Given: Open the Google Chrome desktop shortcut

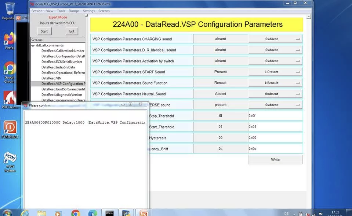Looking at the screenshot, I should pos(9,72).
